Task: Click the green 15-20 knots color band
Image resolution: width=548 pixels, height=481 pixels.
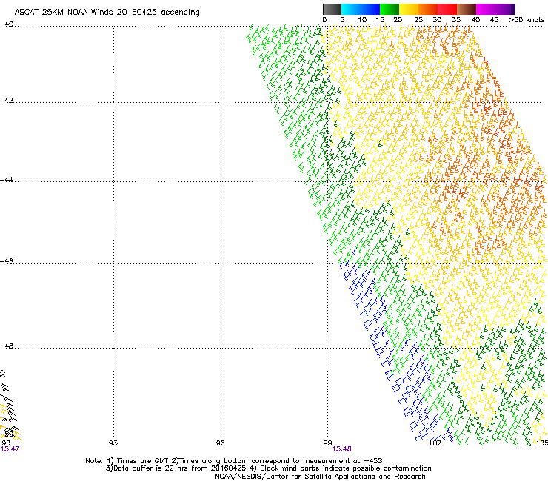Action: click(390, 9)
